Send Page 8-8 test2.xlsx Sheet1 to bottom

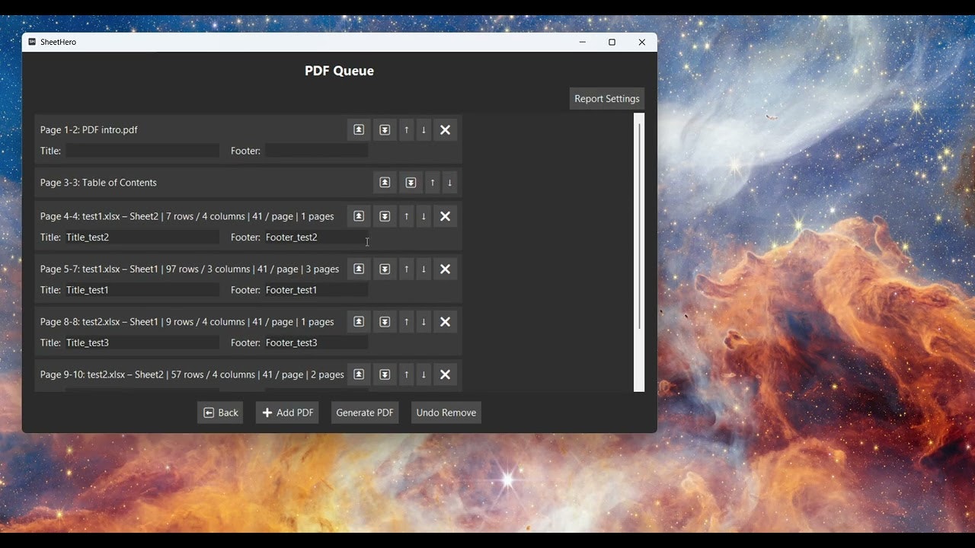point(385,322)
